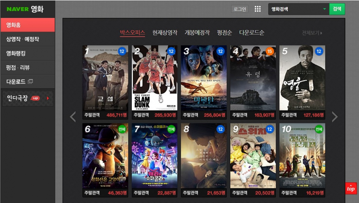
Task: Click the 전체 rating badge on rank 6 poster
Action: tap(122, 129)
